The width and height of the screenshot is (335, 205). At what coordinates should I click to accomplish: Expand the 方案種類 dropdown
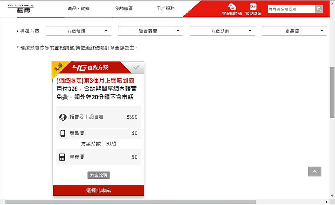pos(78,31)
